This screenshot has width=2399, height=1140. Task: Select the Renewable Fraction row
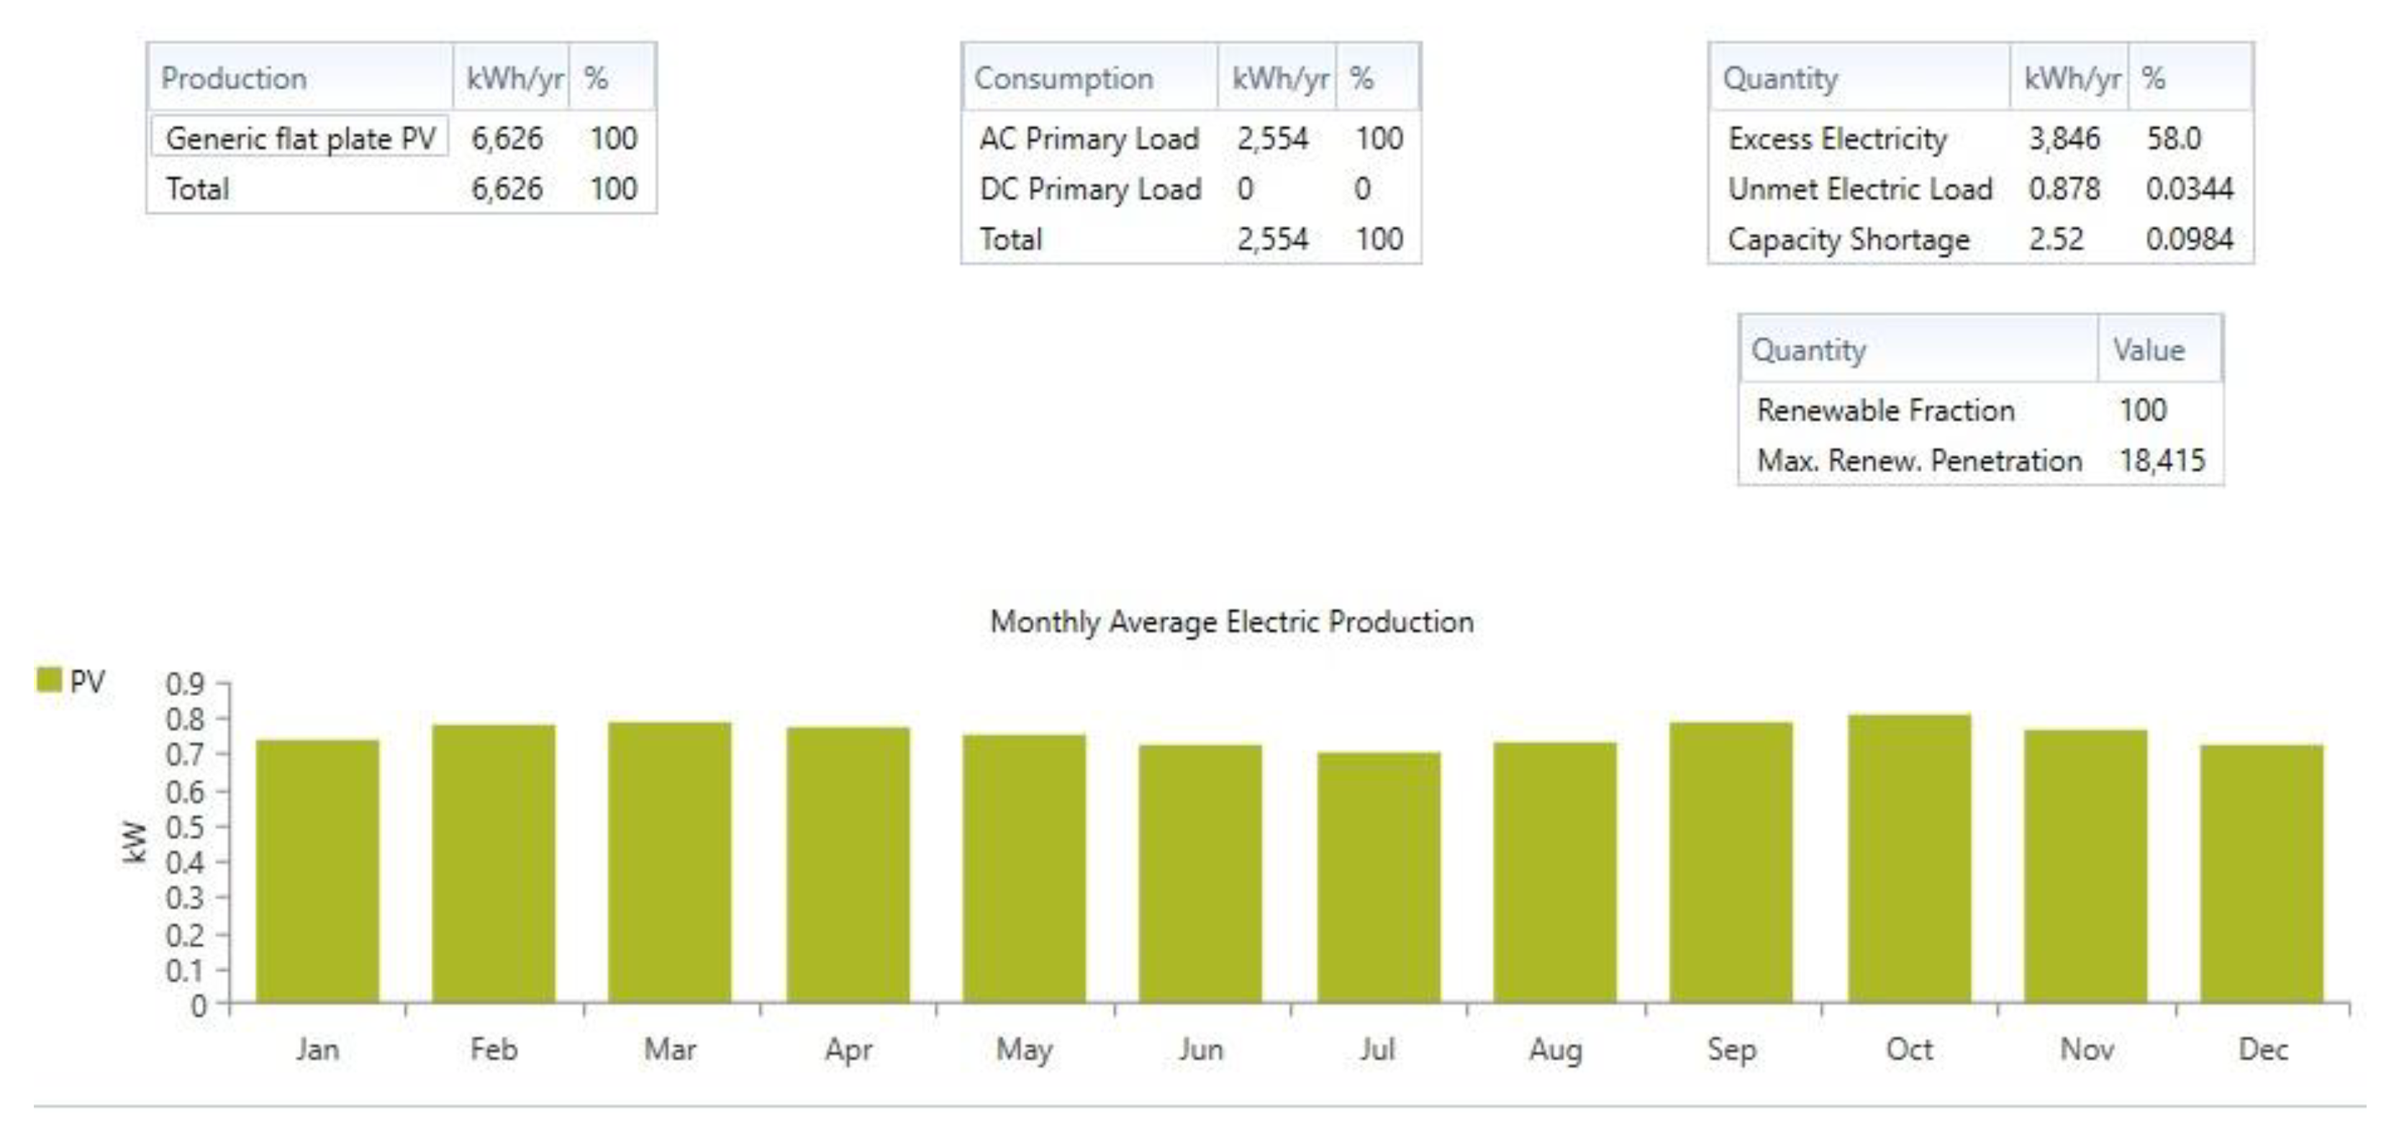[x=1885, y=410]
